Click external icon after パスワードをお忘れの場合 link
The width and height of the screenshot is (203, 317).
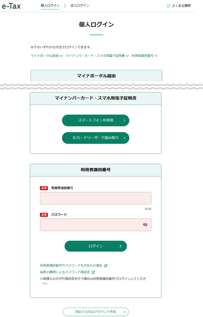pyautogui.click(x=106, y=266)
